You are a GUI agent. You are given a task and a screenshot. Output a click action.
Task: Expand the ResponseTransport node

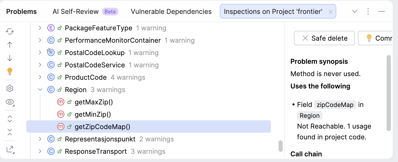pyautogui.click(x=40, y=151)
